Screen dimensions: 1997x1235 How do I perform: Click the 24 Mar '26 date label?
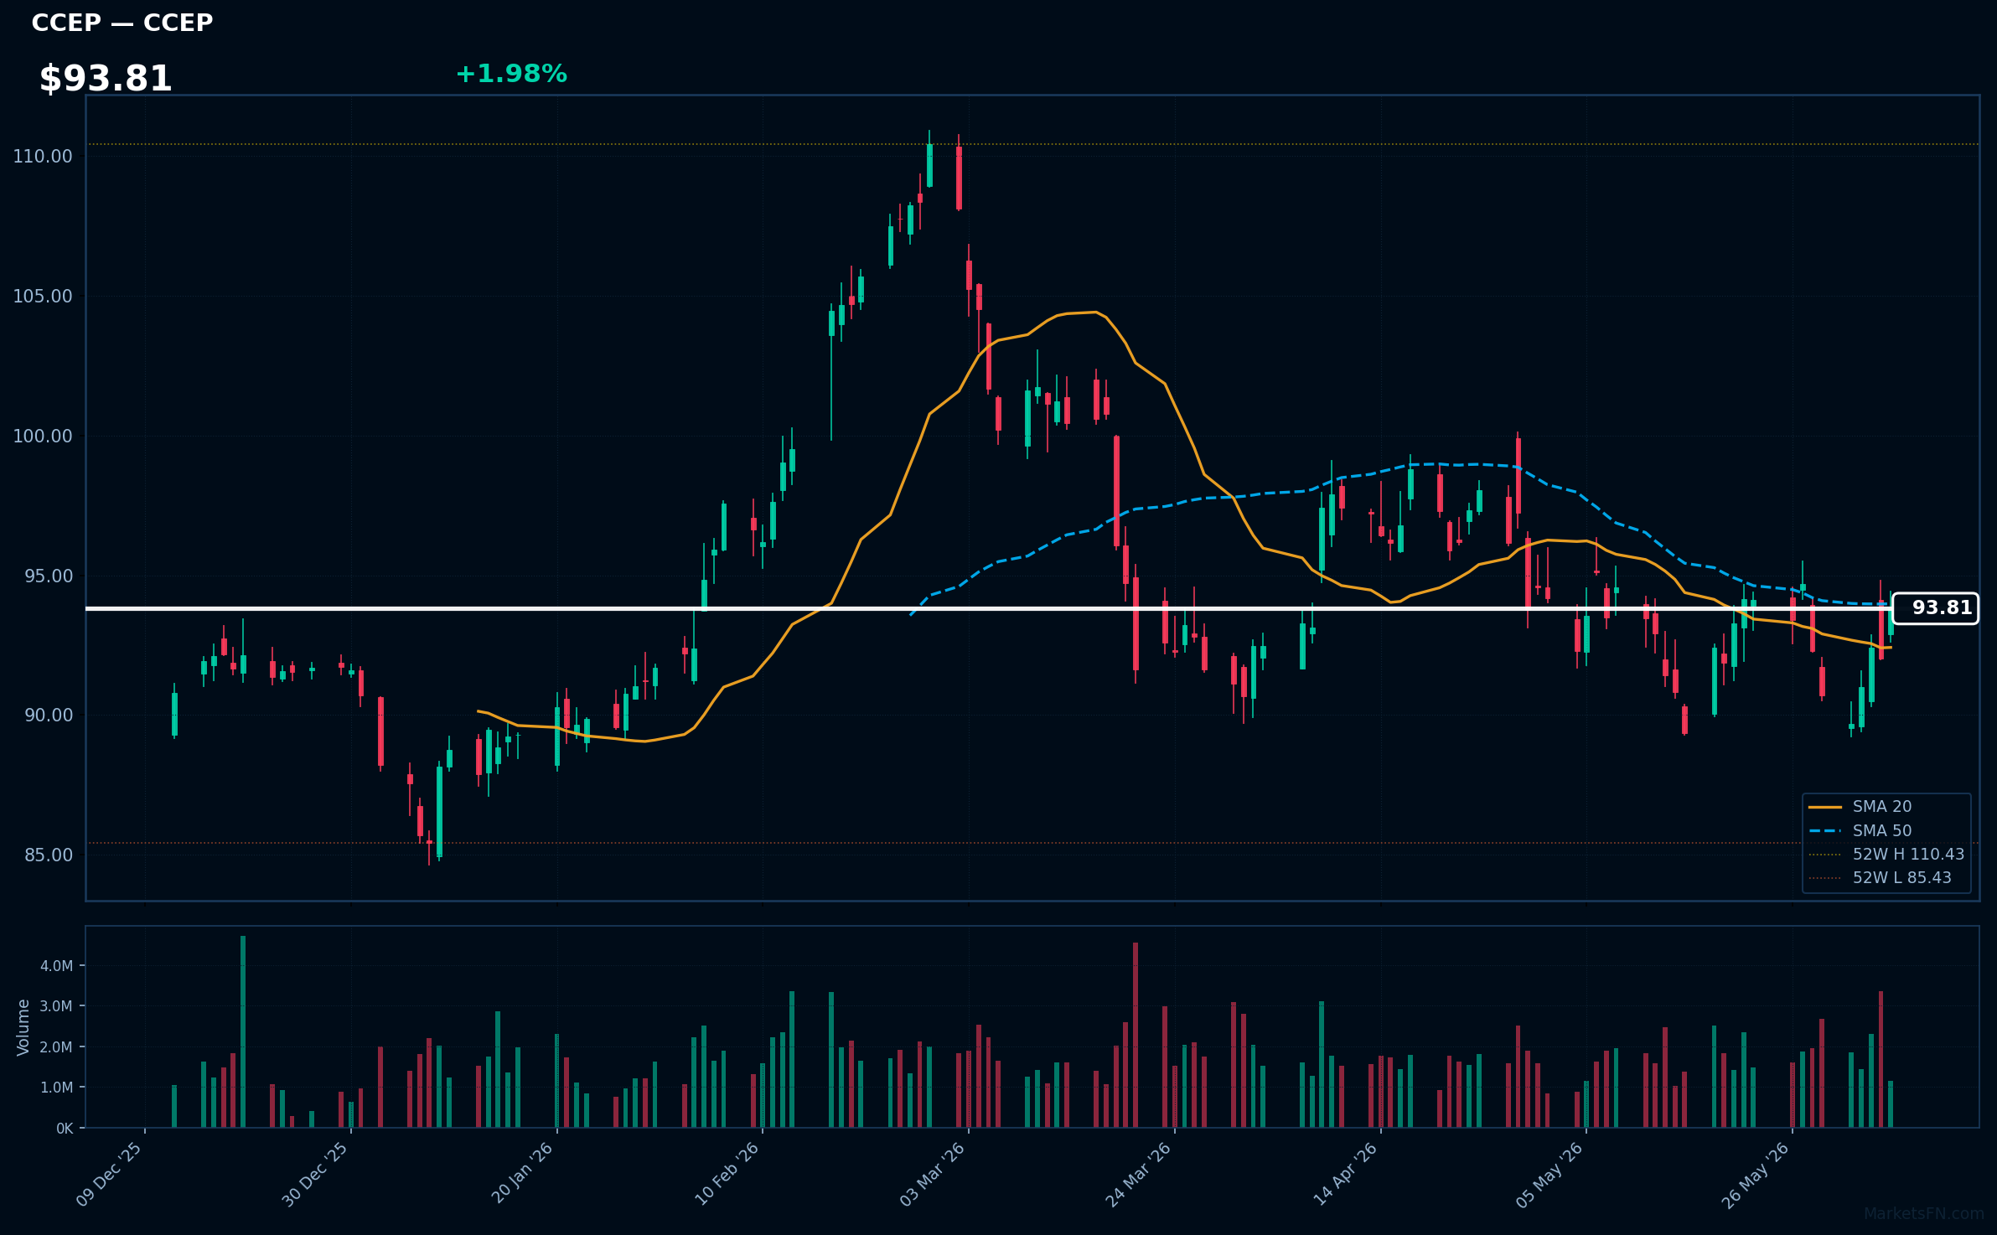coord(1138,1175)
